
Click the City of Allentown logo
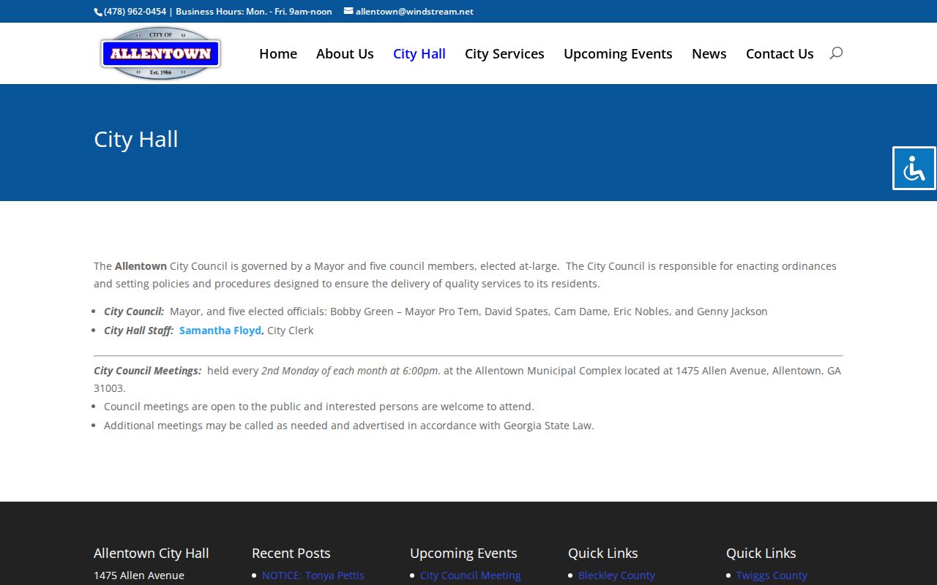(160, 53)
